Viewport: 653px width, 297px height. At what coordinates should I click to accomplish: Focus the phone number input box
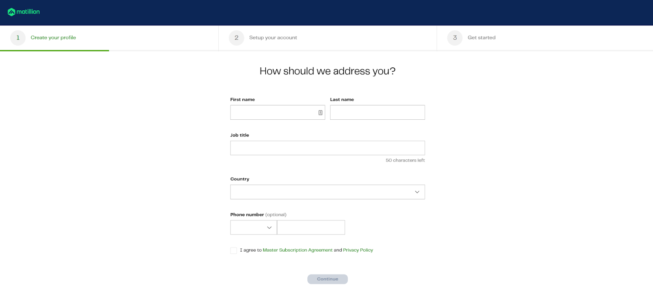[311, 228]
